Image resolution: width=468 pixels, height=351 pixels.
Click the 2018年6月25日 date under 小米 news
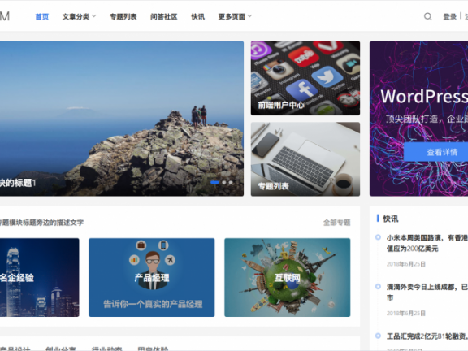tap(406, 264)
